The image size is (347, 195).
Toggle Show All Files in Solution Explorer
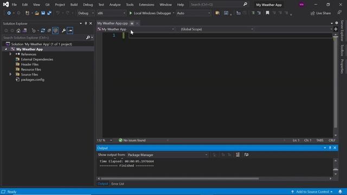click(x=55, y=31)
